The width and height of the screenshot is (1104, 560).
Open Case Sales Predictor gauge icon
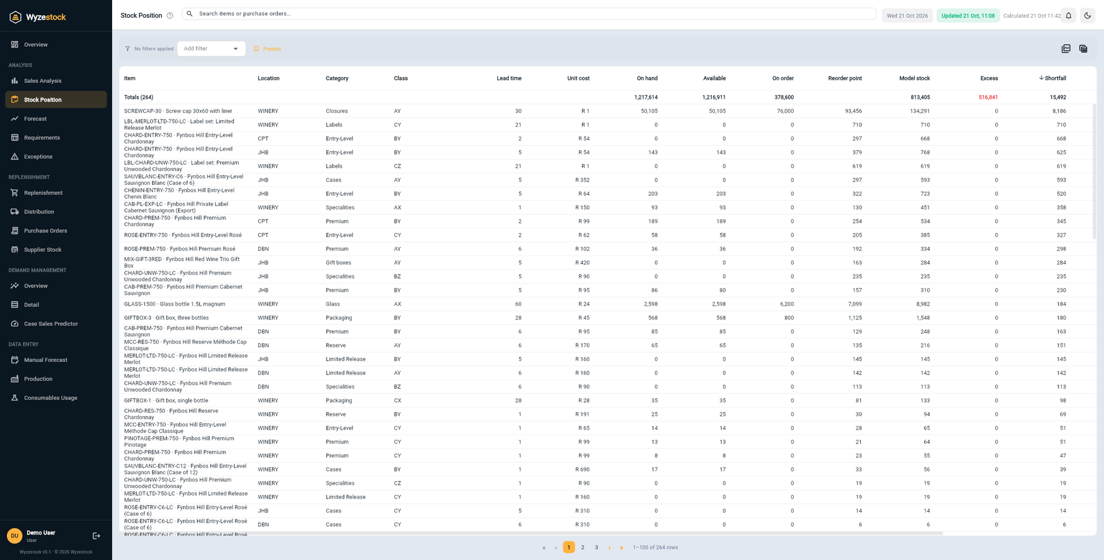[x=15, y=323]
